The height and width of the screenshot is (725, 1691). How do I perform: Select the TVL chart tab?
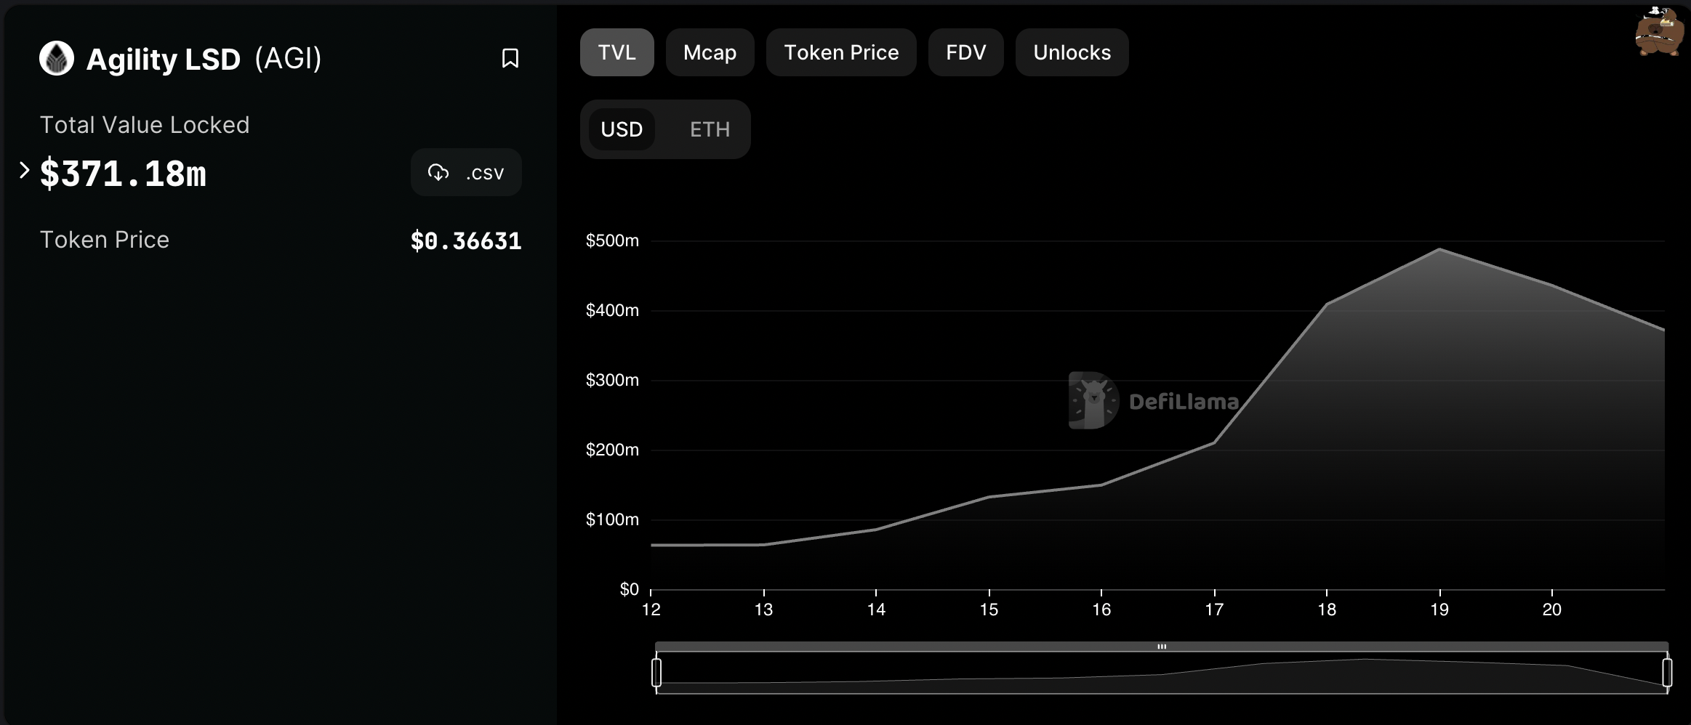pos(617,52)
